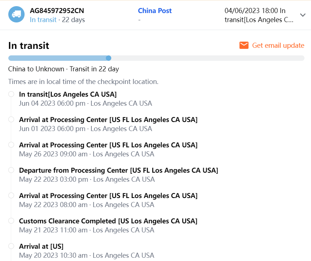311x261 pixels.
Task: Click the Customs Clearance Completed circle marker
Action: (x=11, y=221)
